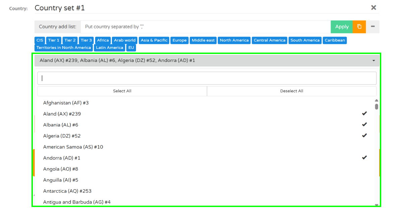
Task: Click the list scrollbar up arrow
Action: (377, 100)
